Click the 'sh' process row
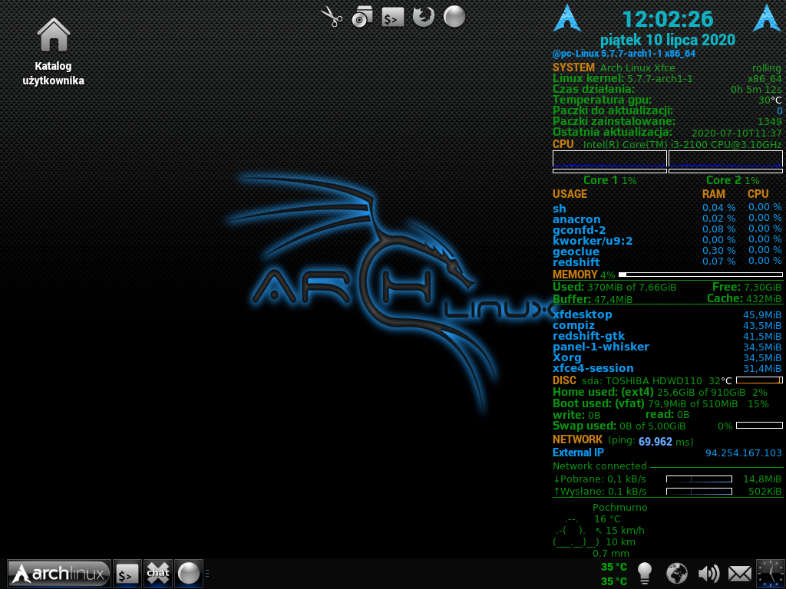Screen dimensions: 786x589 pyautogui.click(x=667, y=209)
